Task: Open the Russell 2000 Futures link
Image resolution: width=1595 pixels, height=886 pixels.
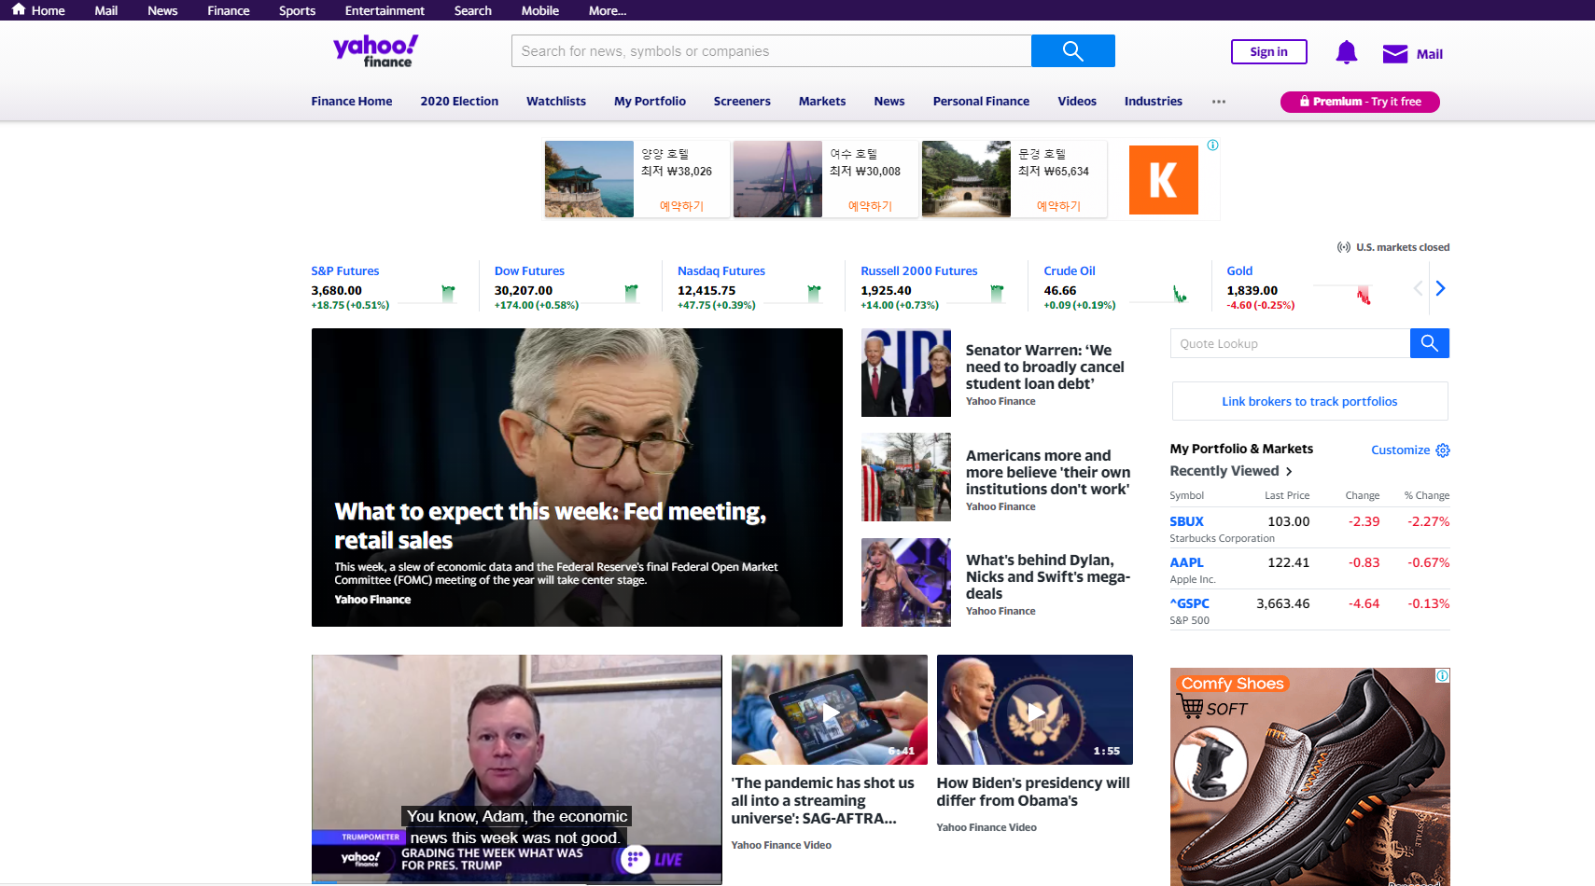Action: (919, 271)
